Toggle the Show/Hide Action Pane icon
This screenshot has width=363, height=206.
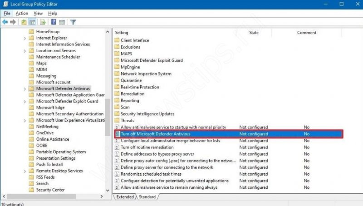(62, 22)
